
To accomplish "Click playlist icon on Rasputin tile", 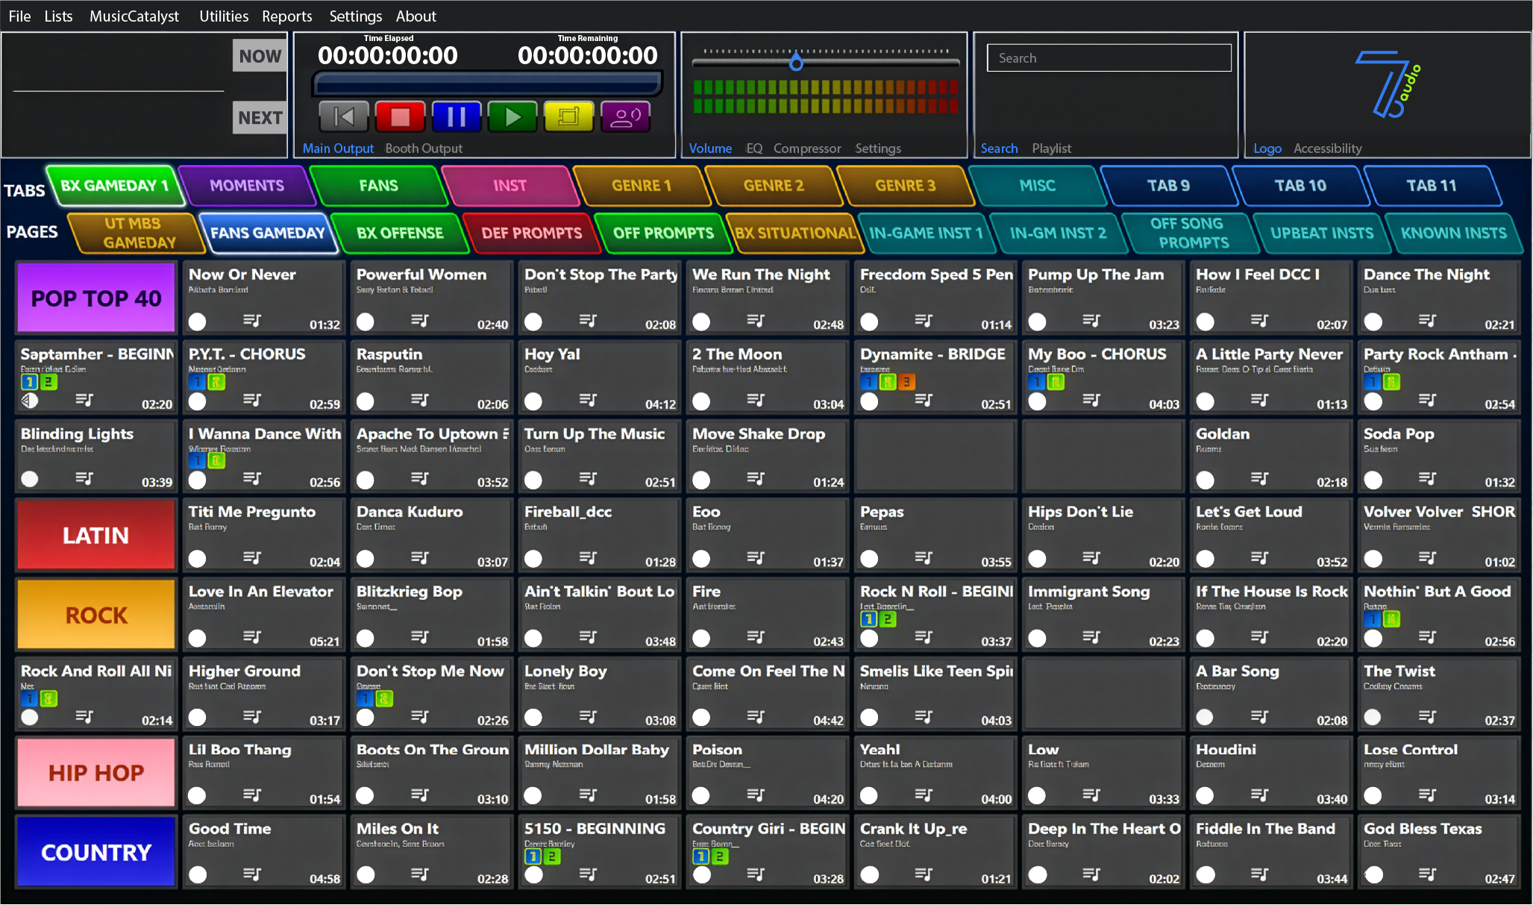I will [420, 400].
